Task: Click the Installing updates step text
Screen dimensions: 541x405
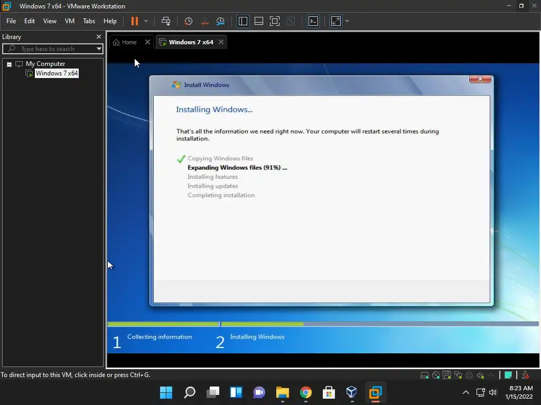Action: click(212, 186)
